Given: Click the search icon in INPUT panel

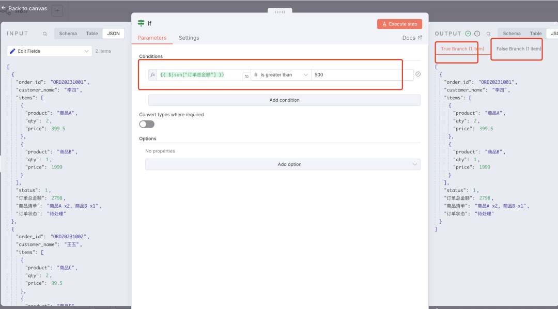Looking at the screenshot, I should click(45, 34).
